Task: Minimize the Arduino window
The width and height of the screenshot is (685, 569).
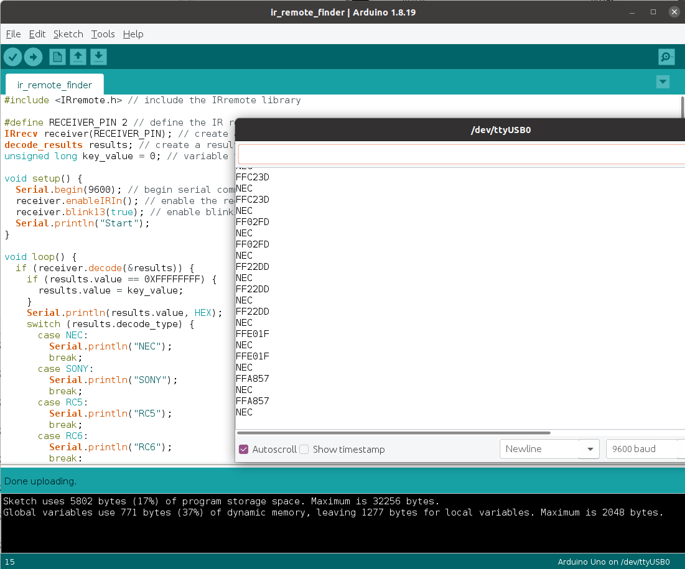Action: click(632, 12)
